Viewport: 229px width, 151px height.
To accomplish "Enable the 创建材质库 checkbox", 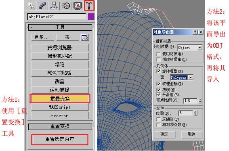I will click(158, 59).
